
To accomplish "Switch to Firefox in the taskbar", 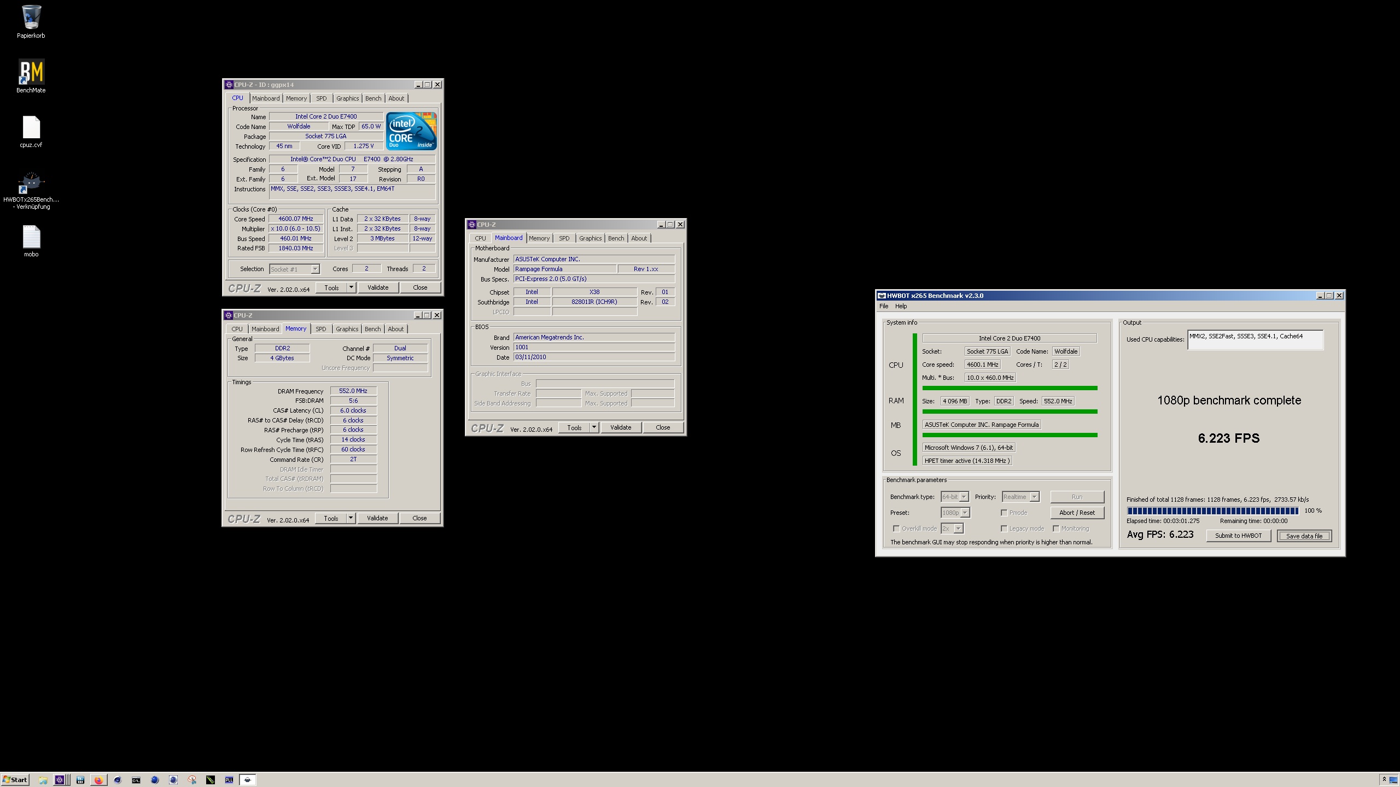I will coord(98,780).
